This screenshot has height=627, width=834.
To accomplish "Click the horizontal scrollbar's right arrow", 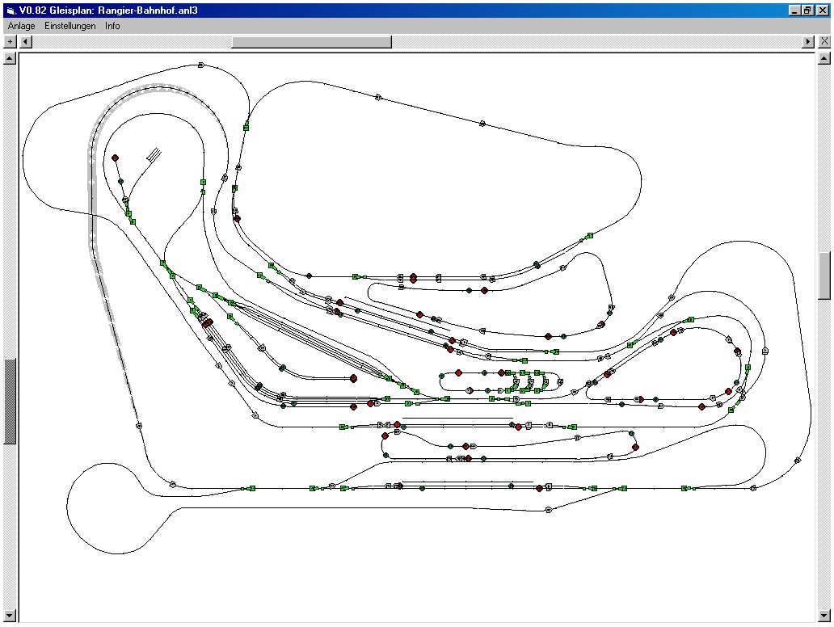I will tap(807, 41).
